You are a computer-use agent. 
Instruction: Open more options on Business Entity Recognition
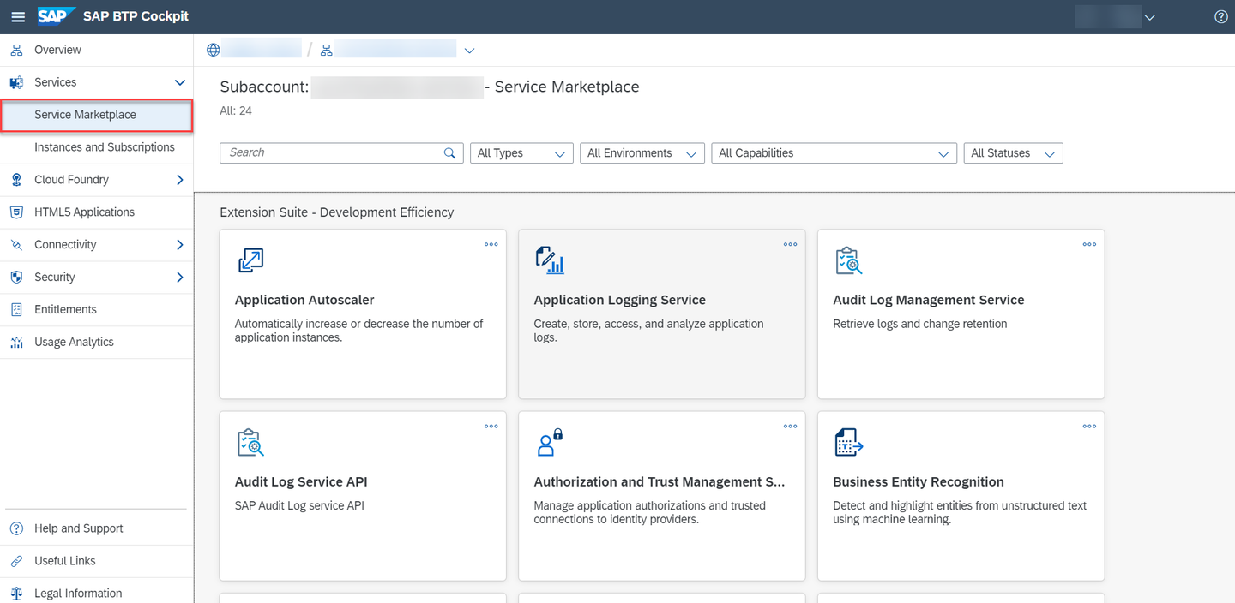[x=1089, y=426]
